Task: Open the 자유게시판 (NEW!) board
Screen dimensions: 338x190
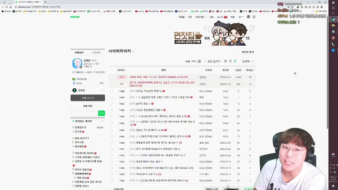Action: pyautogui.click(x=84, y=153)
